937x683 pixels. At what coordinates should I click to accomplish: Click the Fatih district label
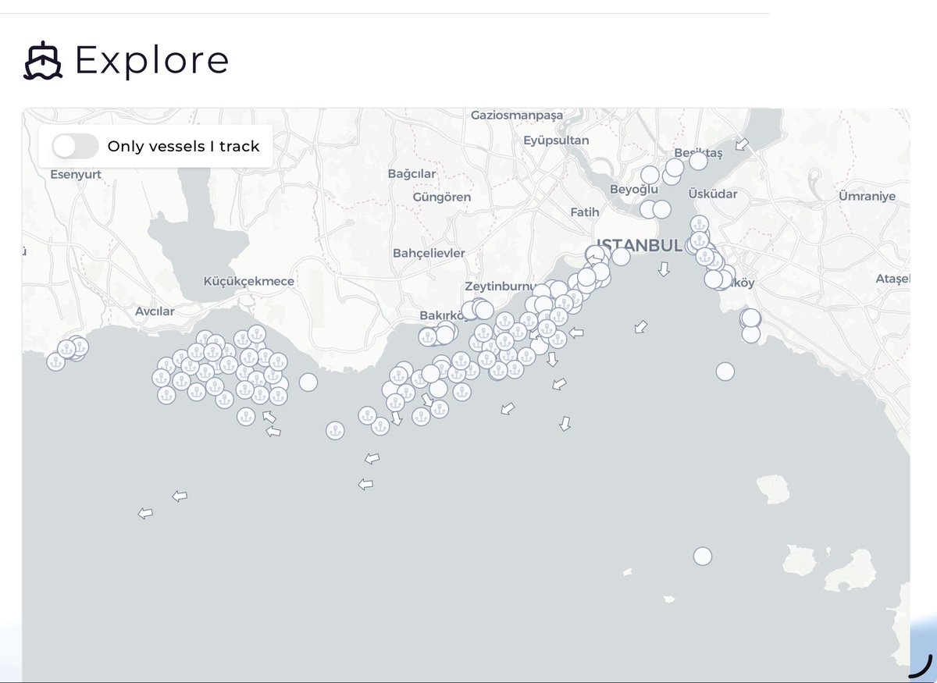tap(585, 212)
